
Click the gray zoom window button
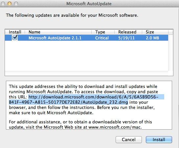pyautogui.click(x=16, y=4)
